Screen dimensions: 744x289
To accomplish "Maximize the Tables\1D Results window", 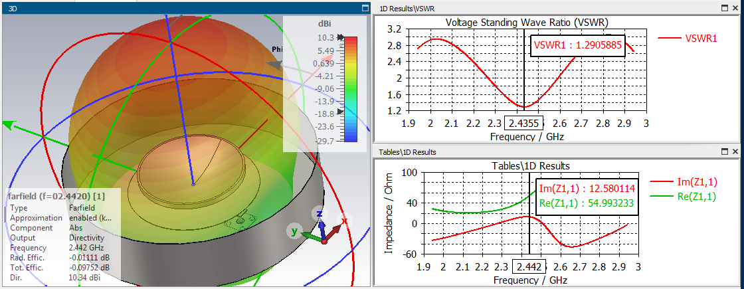I will coord(725,151).
